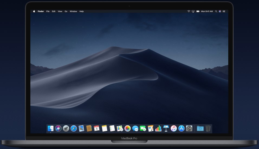This screenshot has width=259, height=149.
Task: Open Notes app in Dock
Action: [x=104, y=128]
